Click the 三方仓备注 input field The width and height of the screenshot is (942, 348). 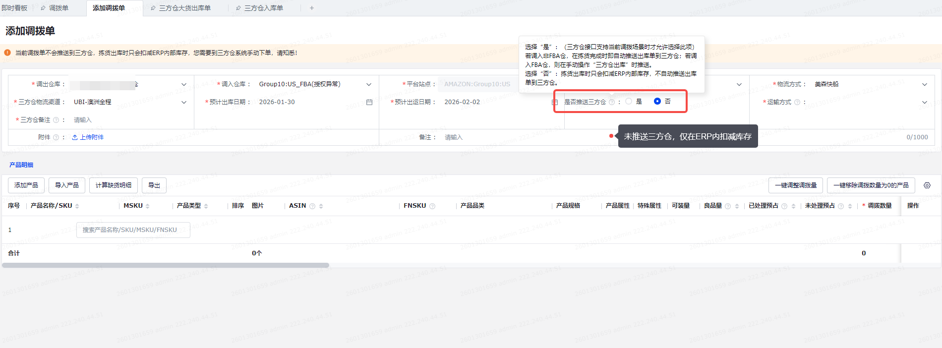pyautogui.click(x=129, y=120)
